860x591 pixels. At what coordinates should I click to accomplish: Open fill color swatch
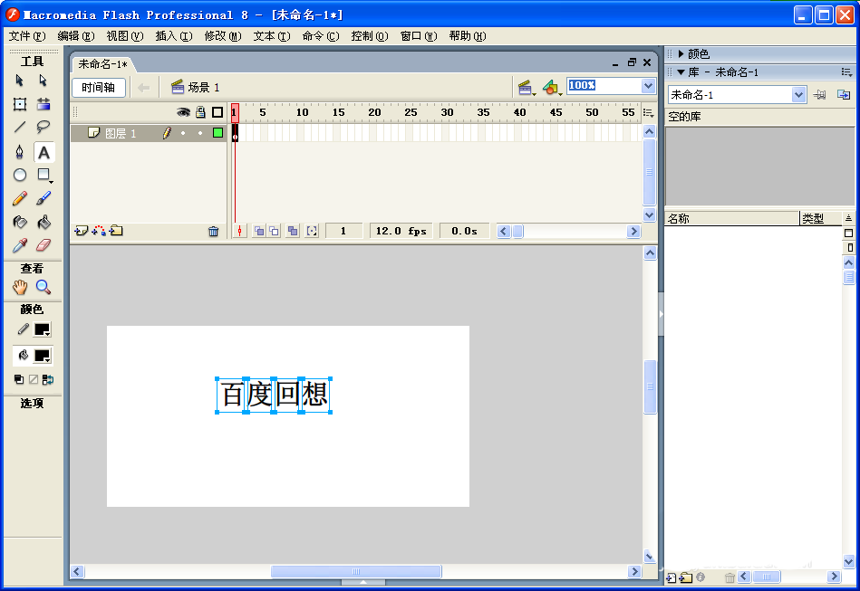(43, 356)
